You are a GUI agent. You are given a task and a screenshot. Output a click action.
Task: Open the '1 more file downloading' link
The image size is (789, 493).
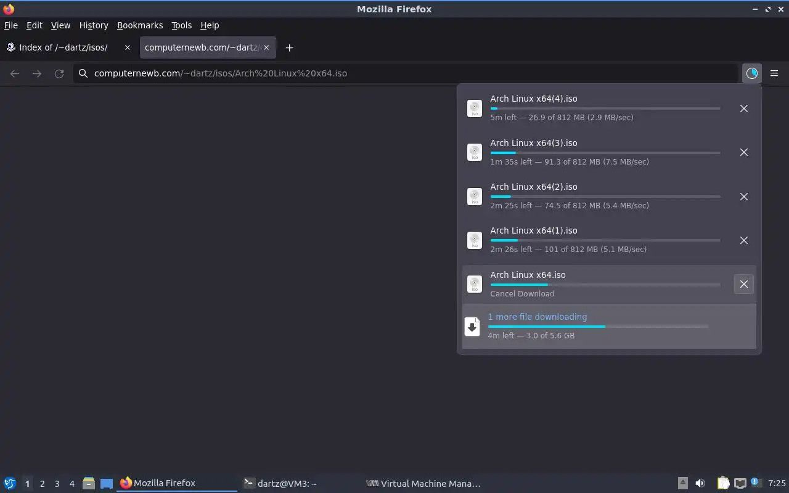pyautogui.click(x=537, y=317)
